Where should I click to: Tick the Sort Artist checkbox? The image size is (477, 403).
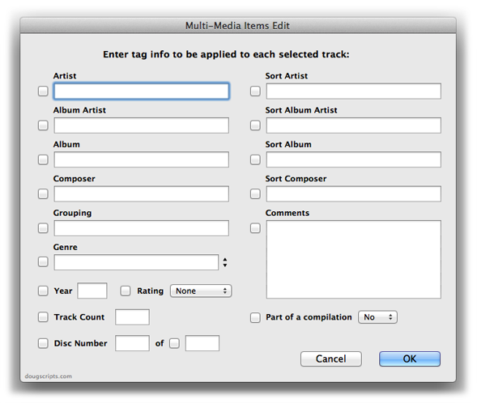(255, 91)
